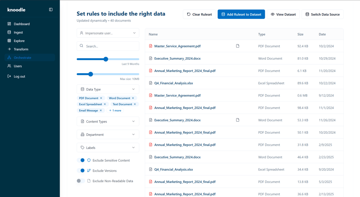360x197 pixels.
Task: Open the Impersonate user dropdown
Action: tap(108, 33)
